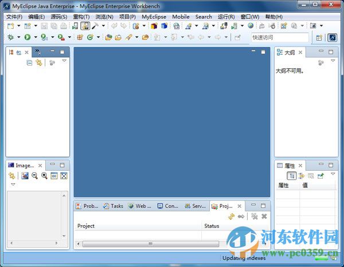This screenshot has width=344, height=267.
Task: Toggle the highlighted mobile preview toolbar button
Action: 85,26
